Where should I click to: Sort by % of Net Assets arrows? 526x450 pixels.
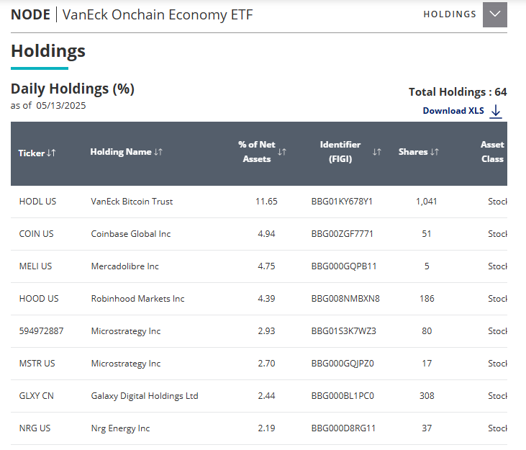coord(282,152)
